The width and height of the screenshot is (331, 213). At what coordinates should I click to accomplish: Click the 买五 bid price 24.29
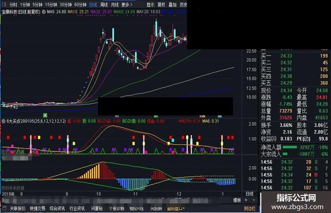[x=286, y=83]
